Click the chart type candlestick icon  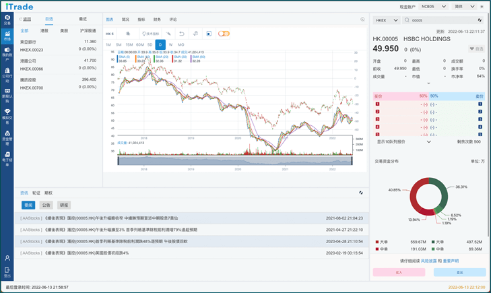127,34
